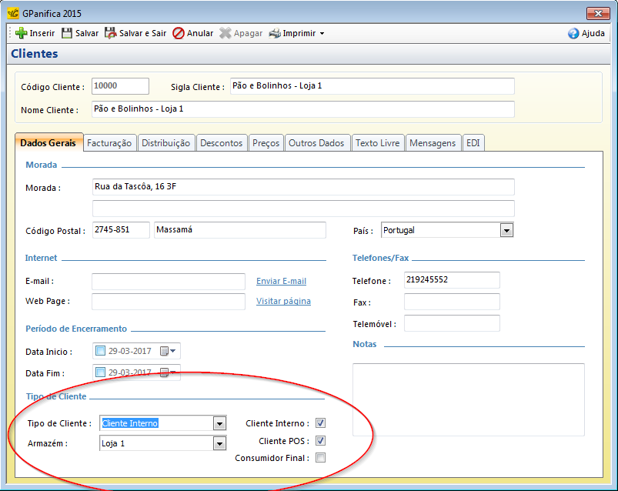Open calendar picker for Data Inicio

(166, 352)
